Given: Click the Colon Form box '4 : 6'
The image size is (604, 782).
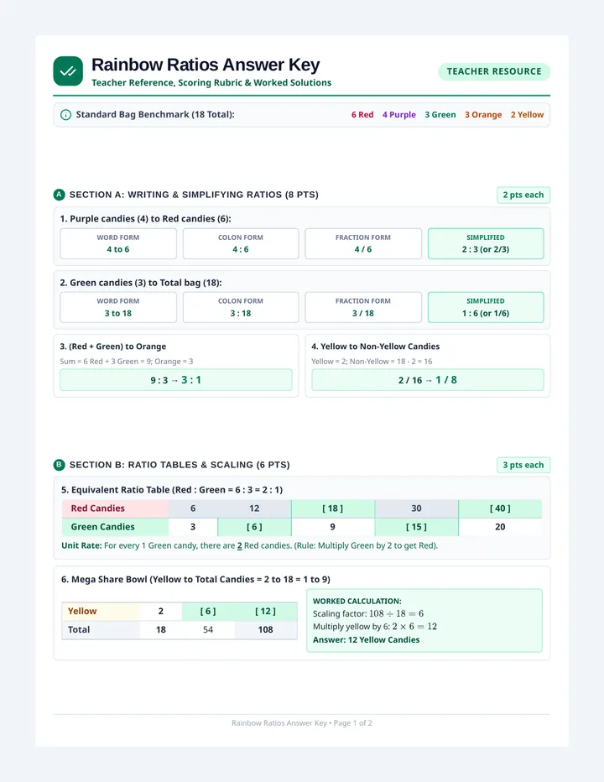Looking at the screenshot, I should coord(241,243).
